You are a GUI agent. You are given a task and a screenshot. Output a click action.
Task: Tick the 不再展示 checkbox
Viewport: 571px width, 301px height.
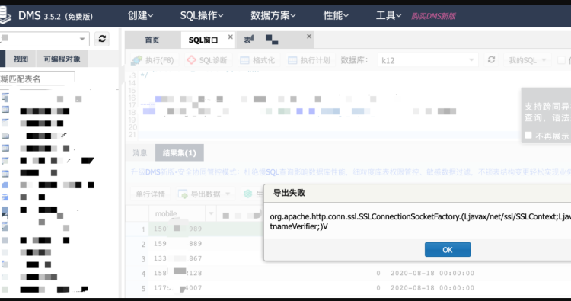(528, 135)
